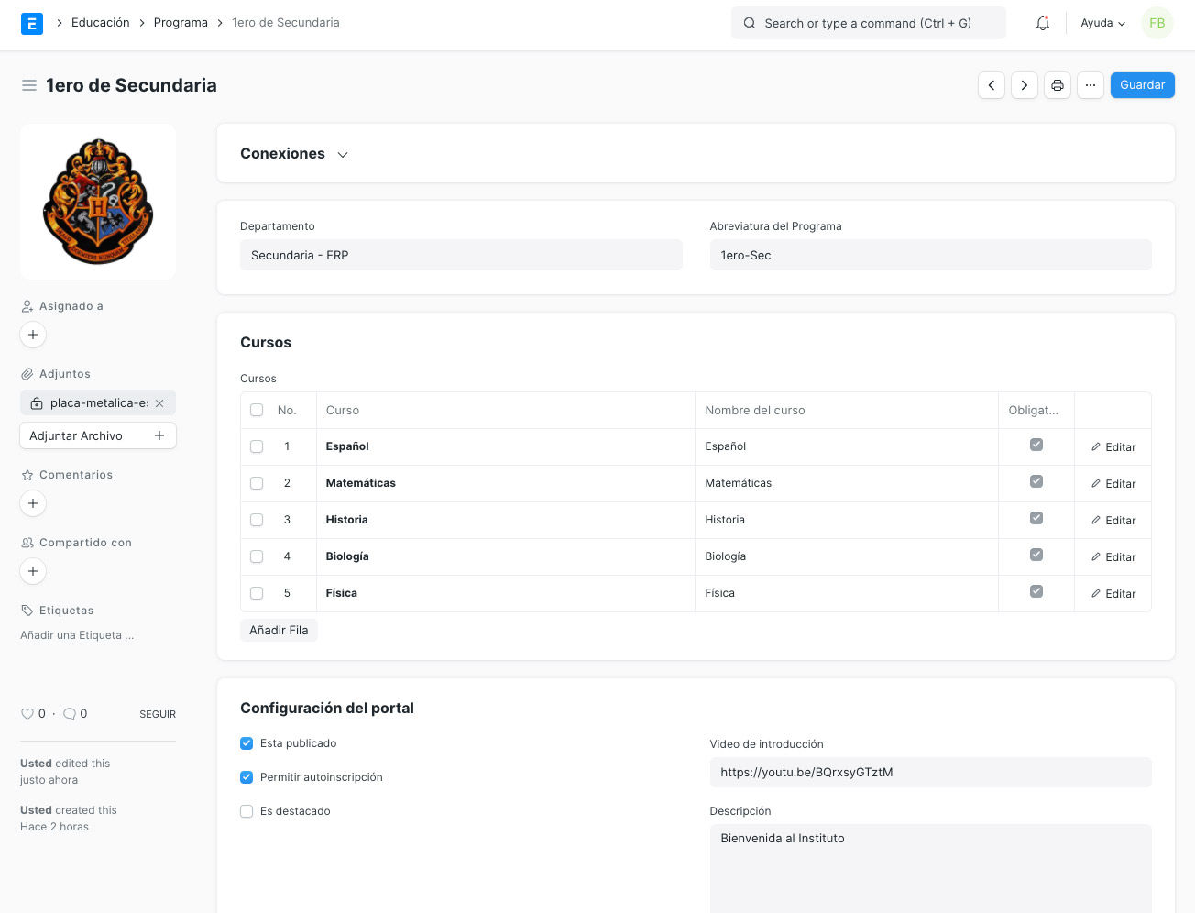1195x913 pixels.
Task: Open the FB user avatar menu
Action: point(1157,23)
